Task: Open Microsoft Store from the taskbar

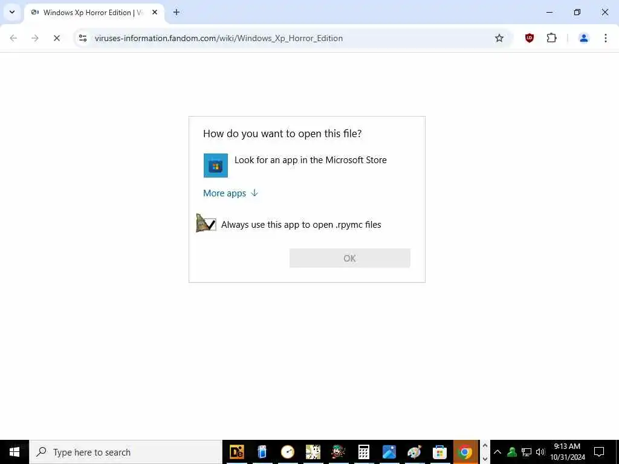Action: click(x=439, y=452)
